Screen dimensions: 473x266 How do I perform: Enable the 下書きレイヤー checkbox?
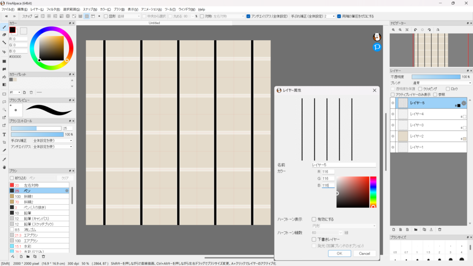(x=314, y=239)
